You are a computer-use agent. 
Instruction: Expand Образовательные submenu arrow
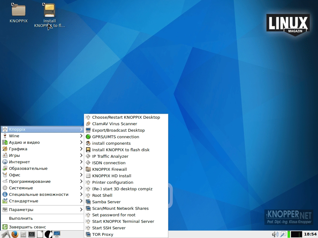point(81,168)
